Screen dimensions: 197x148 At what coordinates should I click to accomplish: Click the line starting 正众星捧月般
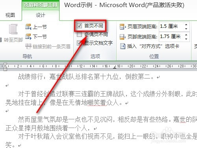pos(51,128)
